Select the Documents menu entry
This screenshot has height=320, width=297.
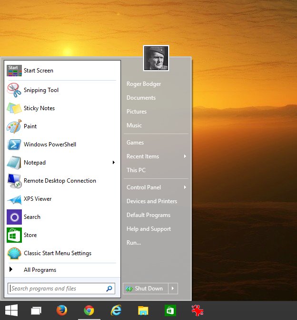(141, 98)
